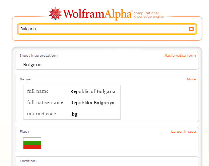Image resolution: width=209 pixels, height=166 pixels.
Task: Click the Bulgarian flag thumbnail
Action: point(32,143)
